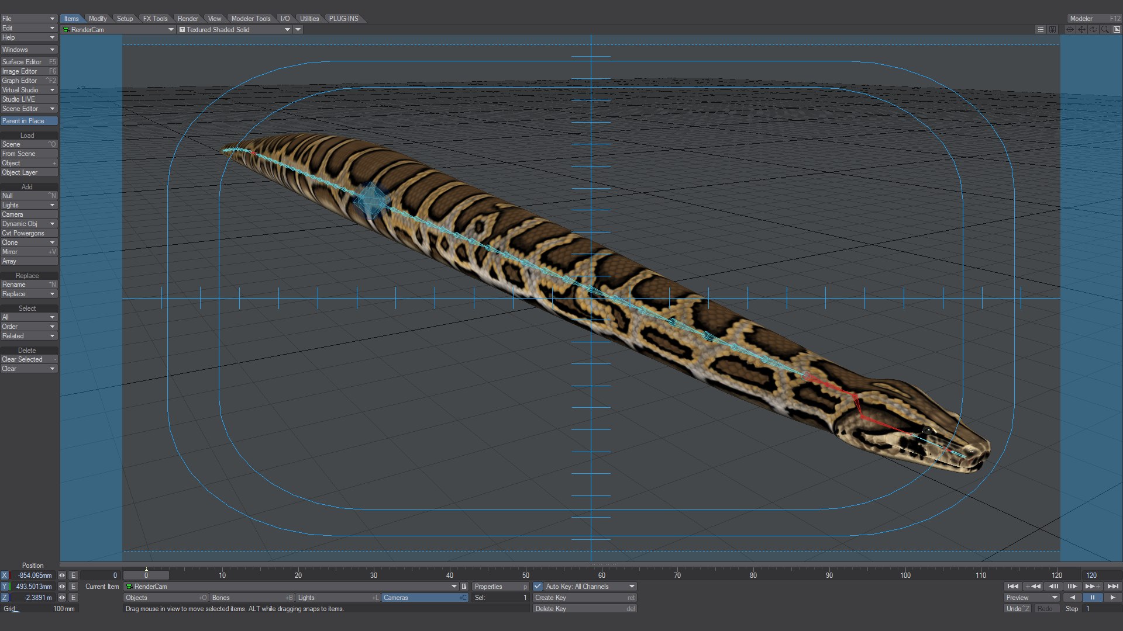
Task: Go to next keyframe button
Action: [1093, 586]
